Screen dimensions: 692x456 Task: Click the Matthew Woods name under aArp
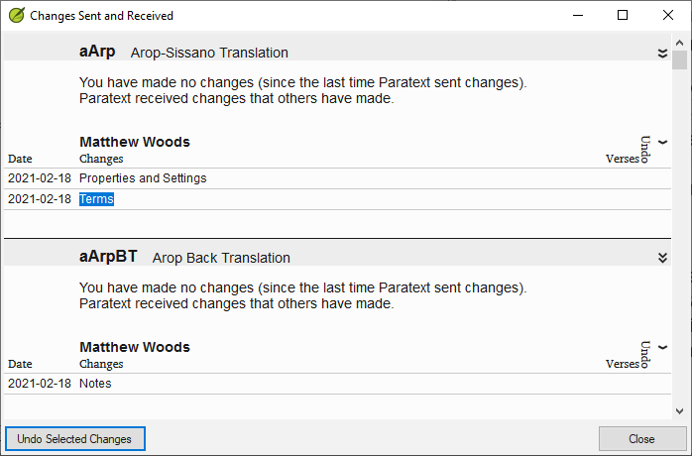click(135, 142)
